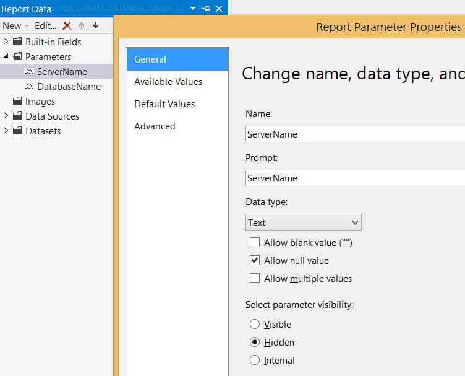Viewport: 465px width, 376px height.
Task: Click the Move Up arrow icon
Action: (81, 26)
